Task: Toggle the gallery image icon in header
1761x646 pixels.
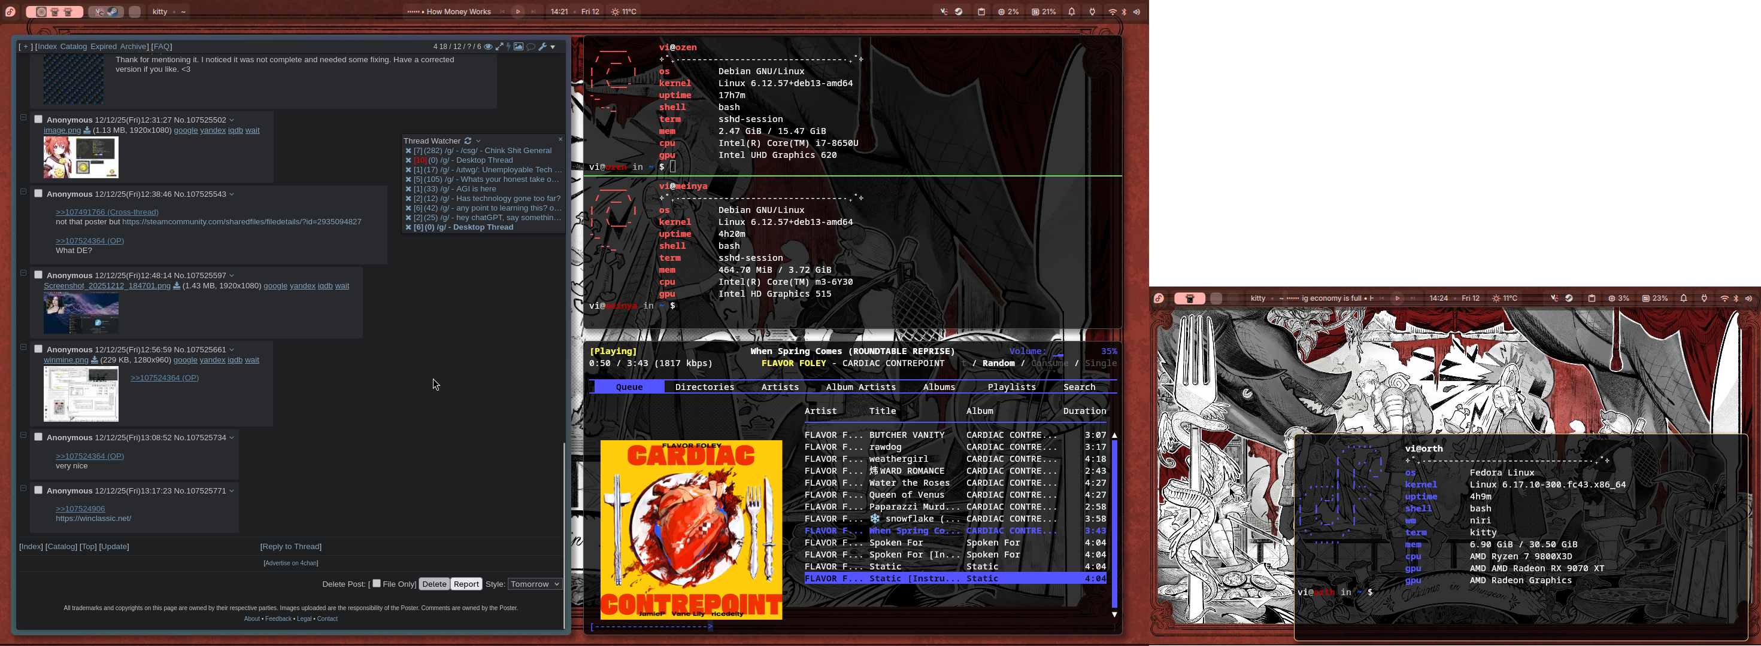Action: (x=518, y=47)
